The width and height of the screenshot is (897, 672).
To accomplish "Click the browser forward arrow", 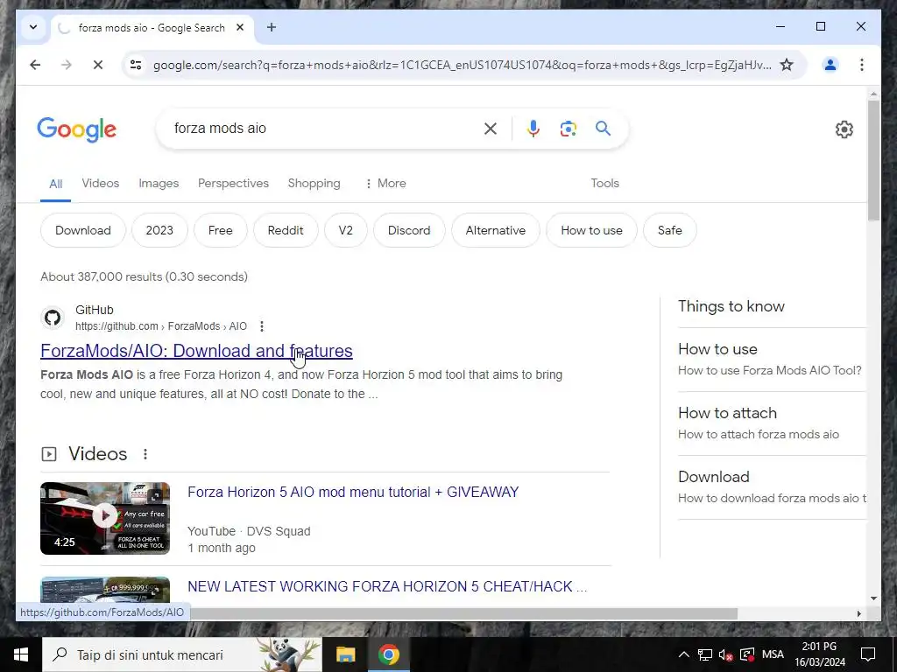I will coord(67,65).
